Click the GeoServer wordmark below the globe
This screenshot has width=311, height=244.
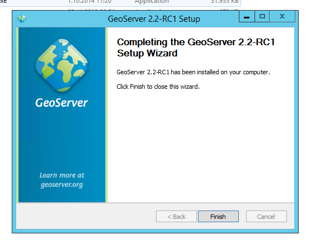[62, 103]
